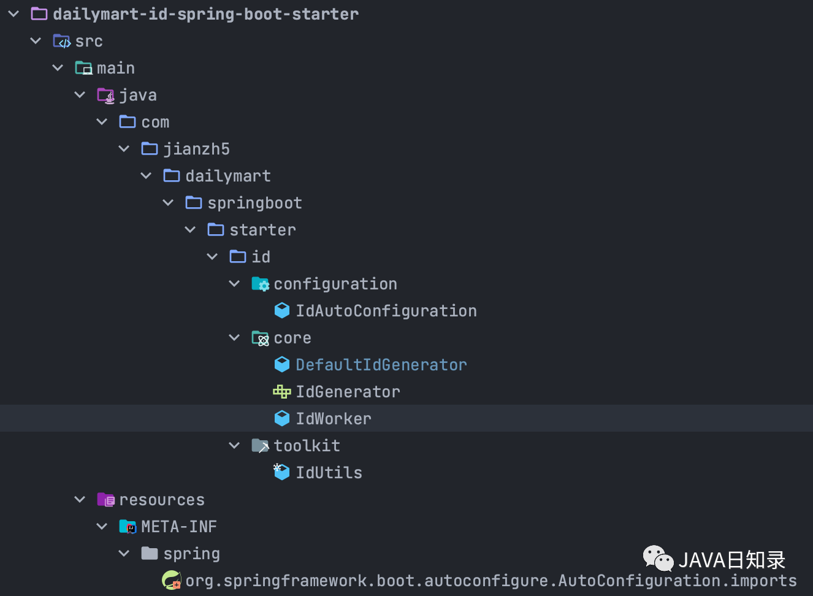The width and height of the screenshot is (813, 596).
Task: Collapse the resources folder chevron
Action: tap(80, 500)
